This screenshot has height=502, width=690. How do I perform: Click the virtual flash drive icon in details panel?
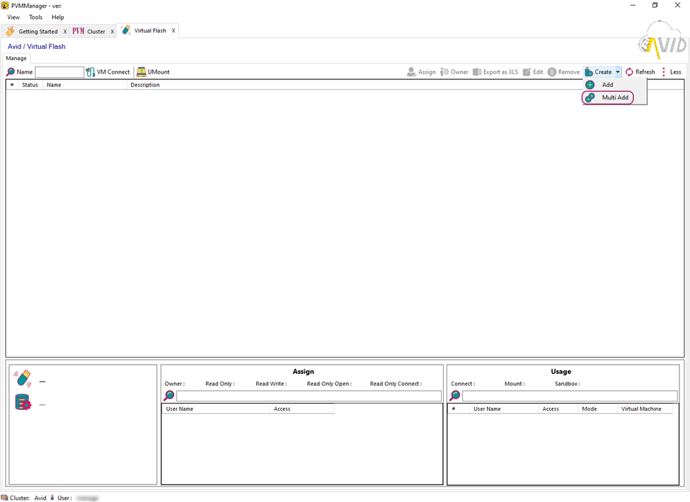coord(23,379)
